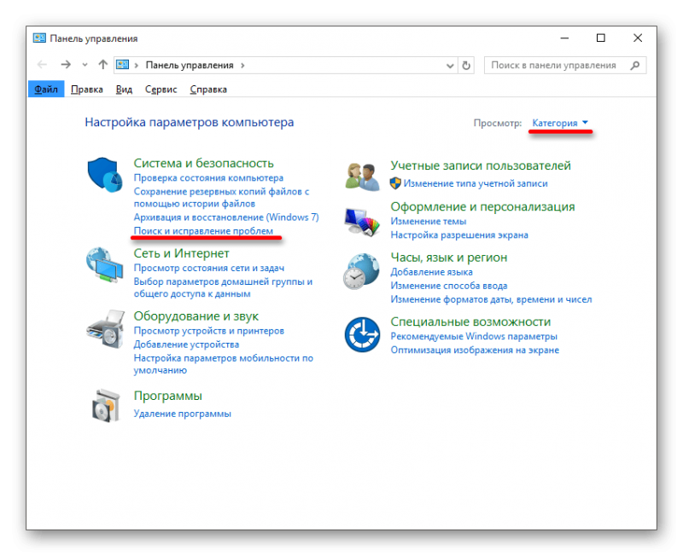This screenshot has height=556, width=683.
Task: Click the chevron before Панель управления in the address bar
Action: [x=137, y=66]
